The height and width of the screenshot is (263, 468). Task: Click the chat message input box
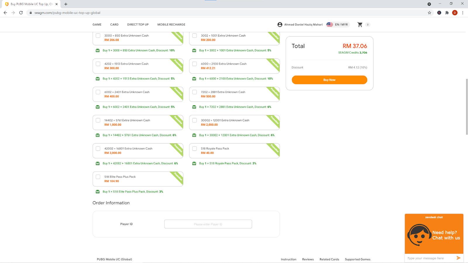[x=430, y=258]
